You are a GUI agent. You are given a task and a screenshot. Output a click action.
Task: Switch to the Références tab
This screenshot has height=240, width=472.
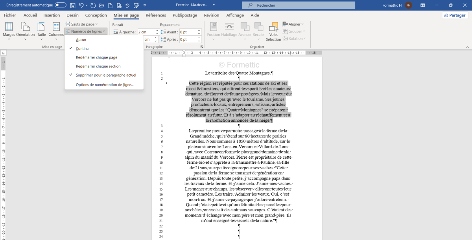[x=156, y=15]
